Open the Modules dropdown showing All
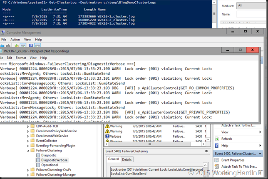268x179 pixels. (x=252, y=6)
